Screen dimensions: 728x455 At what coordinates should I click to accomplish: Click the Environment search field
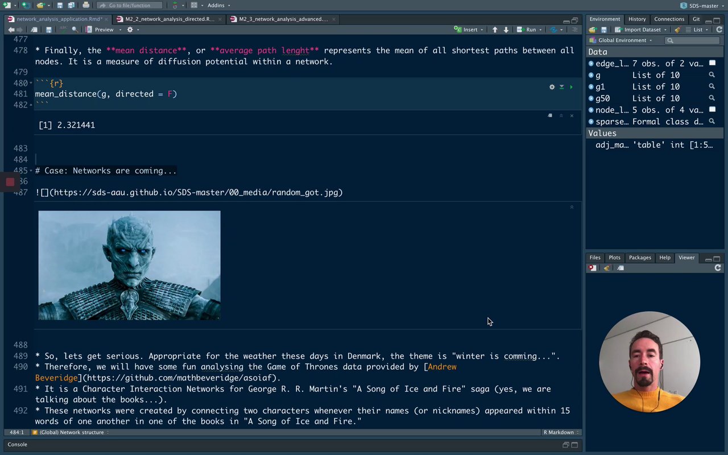coord(693,40)
